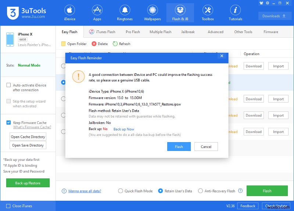Screen dimensions: 294x211
Task: Switch to the Other Tools tab
Action: coord(243,32)
